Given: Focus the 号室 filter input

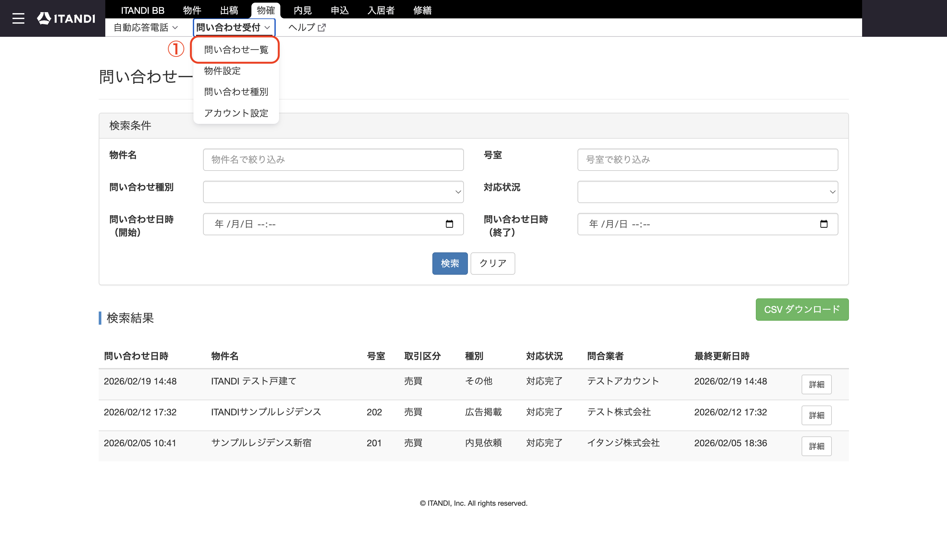Looking at the screenshot, I should (x=708, y=160).
